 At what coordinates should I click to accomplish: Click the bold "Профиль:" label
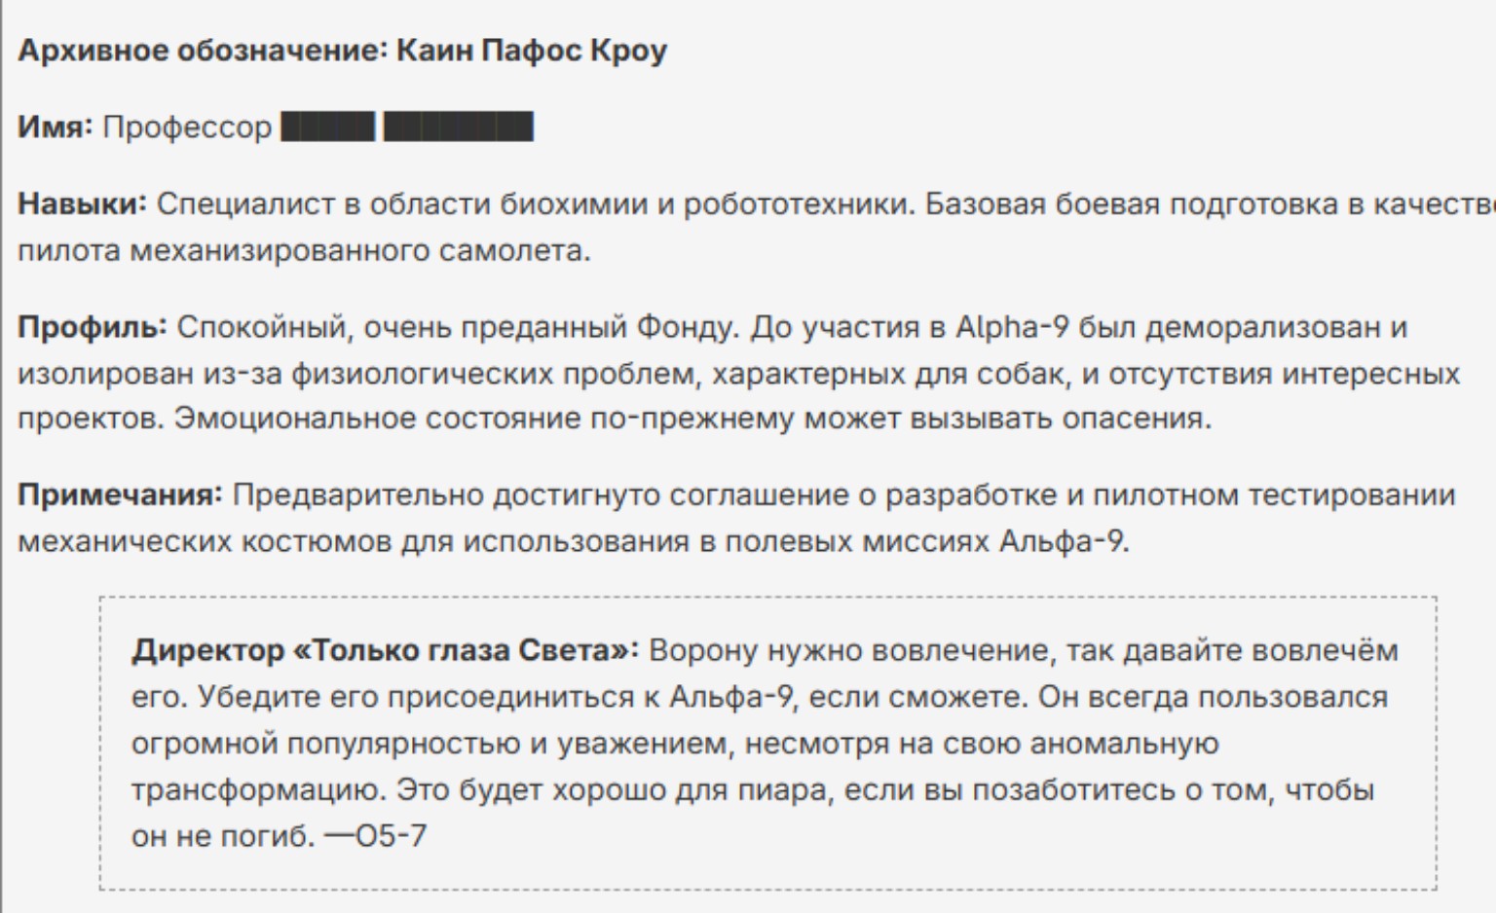[93, 327]
